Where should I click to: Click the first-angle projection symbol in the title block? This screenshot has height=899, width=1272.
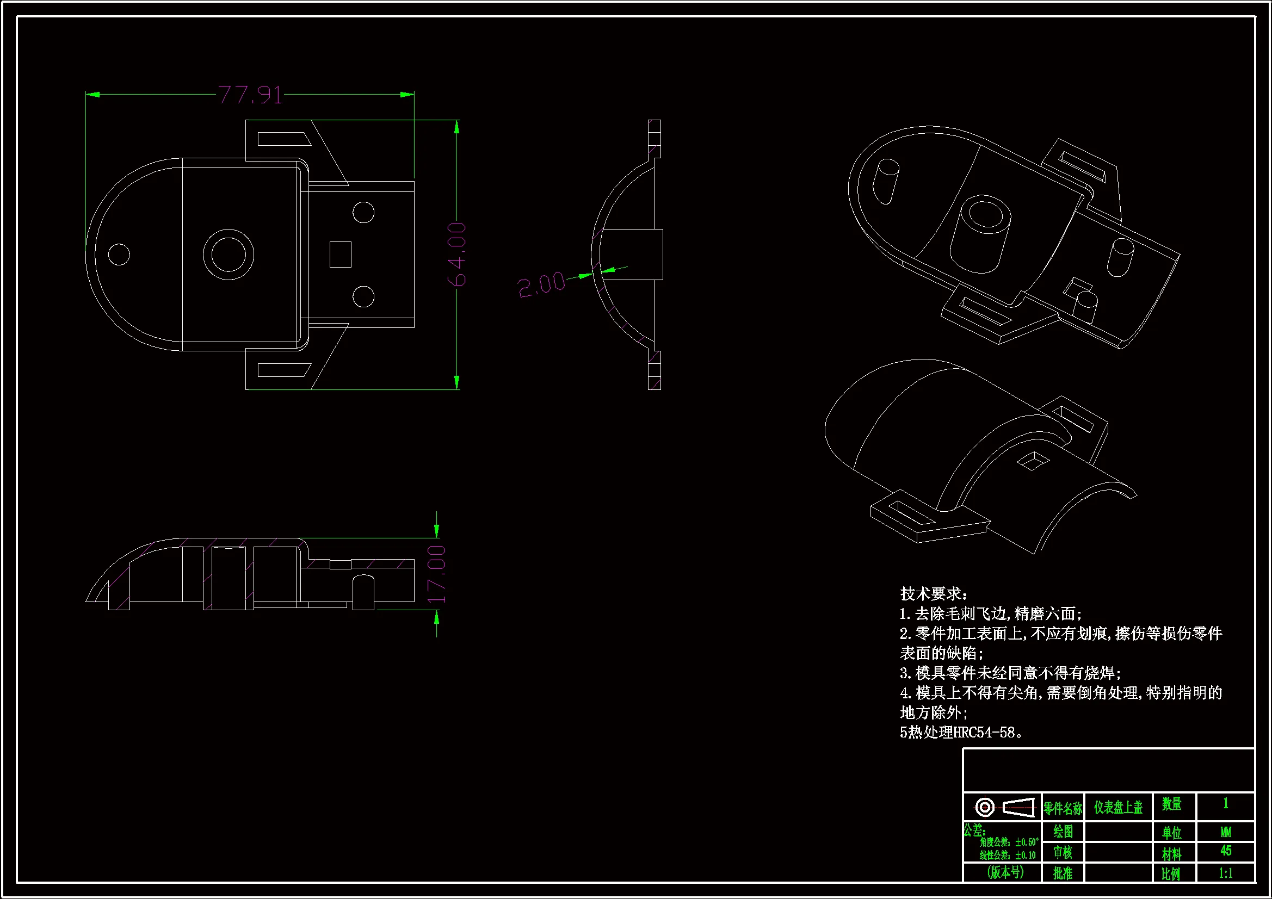pyautogui.click(x=1004, y=807)
